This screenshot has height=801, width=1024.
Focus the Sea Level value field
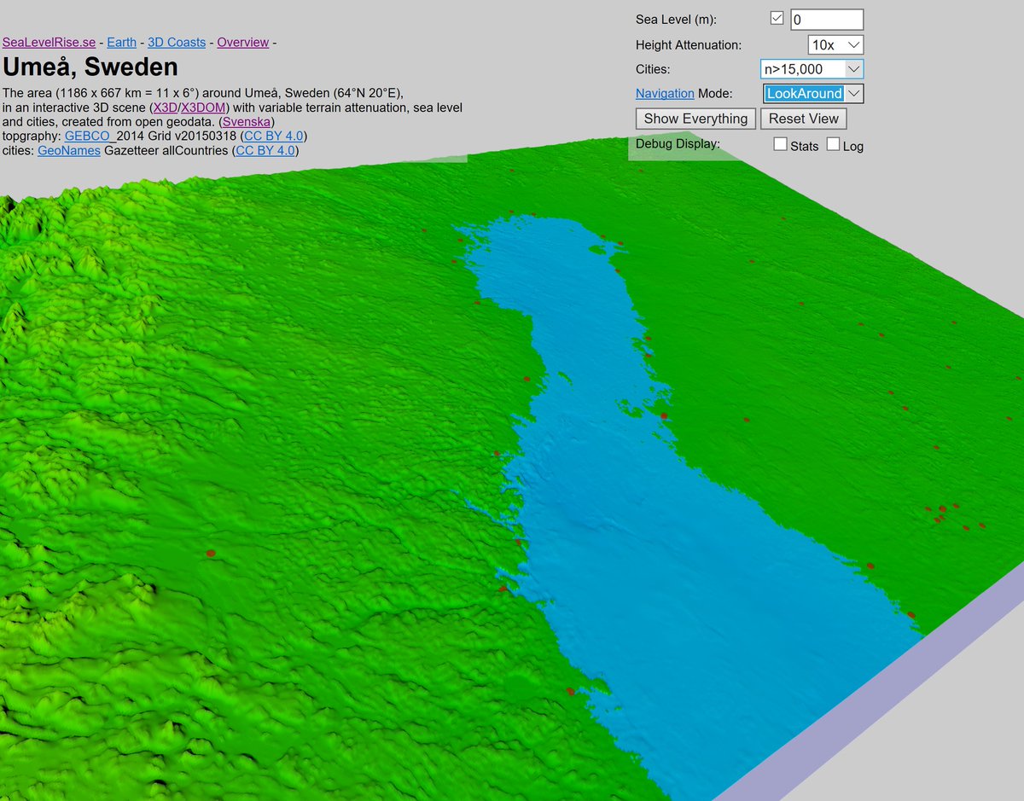[827, 20]
